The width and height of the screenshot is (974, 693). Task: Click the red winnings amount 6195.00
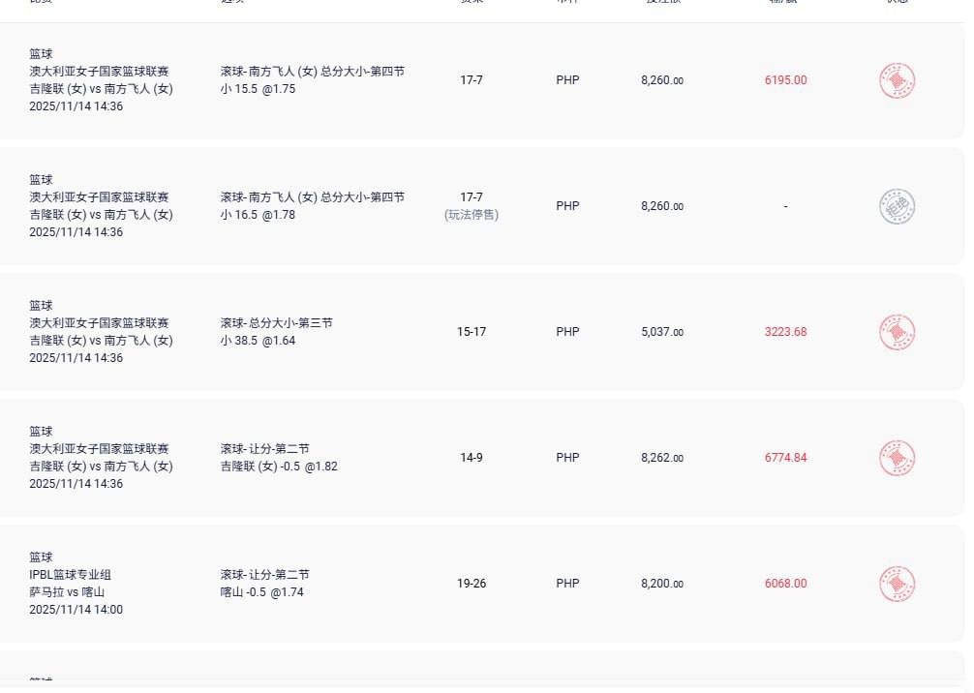pos(785,80)
